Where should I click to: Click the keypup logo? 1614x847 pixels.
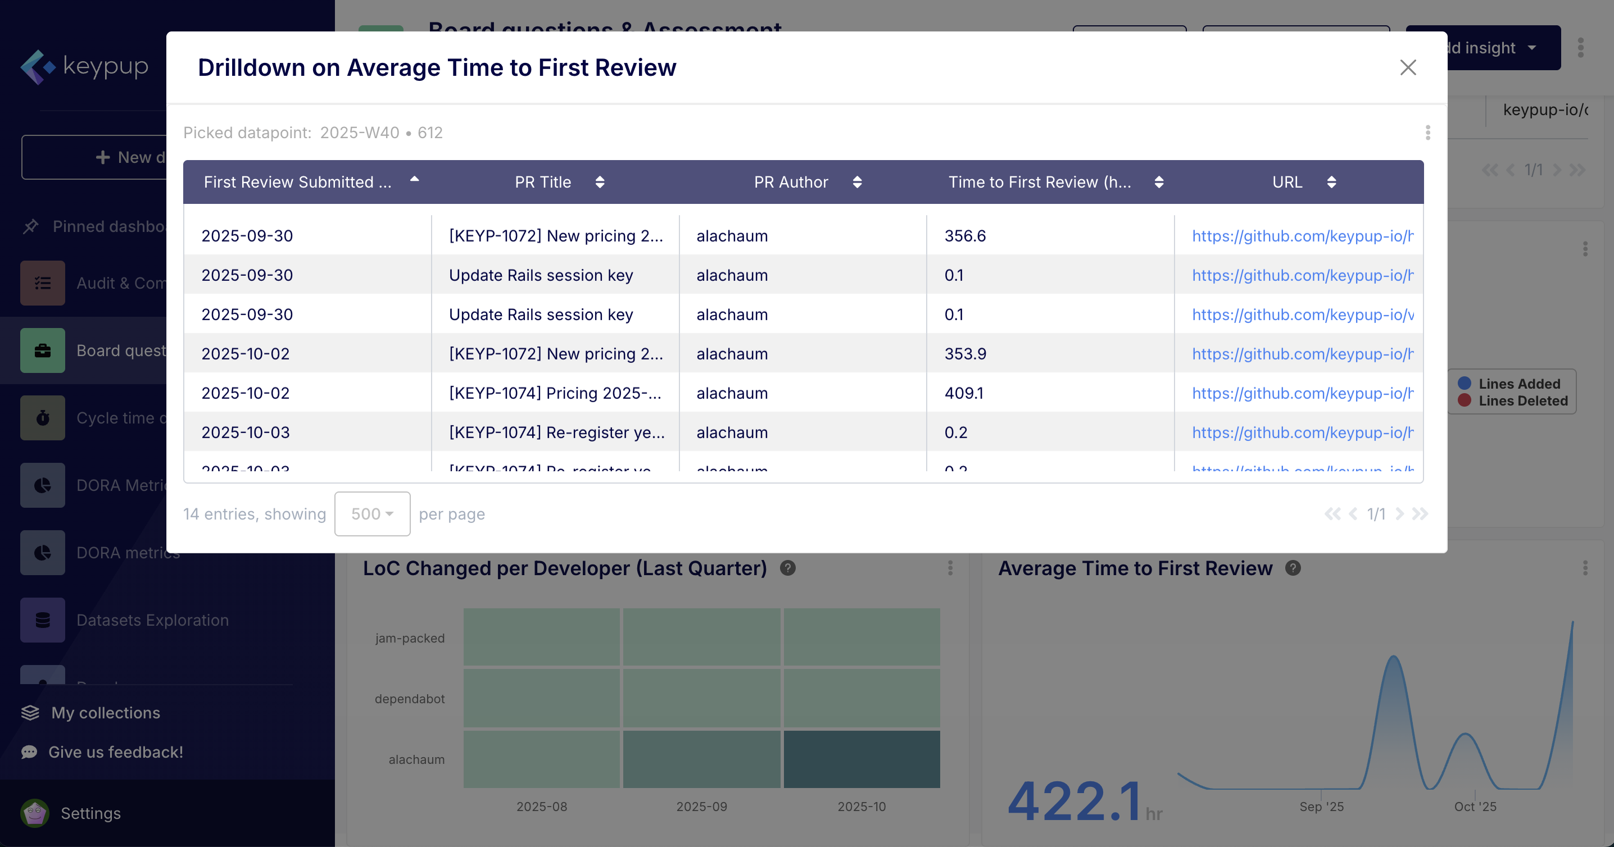coord(85,66)
